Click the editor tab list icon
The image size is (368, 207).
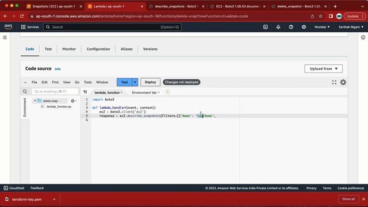coord(85,92)
